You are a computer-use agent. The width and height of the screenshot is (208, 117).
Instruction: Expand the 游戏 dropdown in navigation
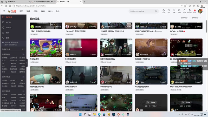(50, 11)
